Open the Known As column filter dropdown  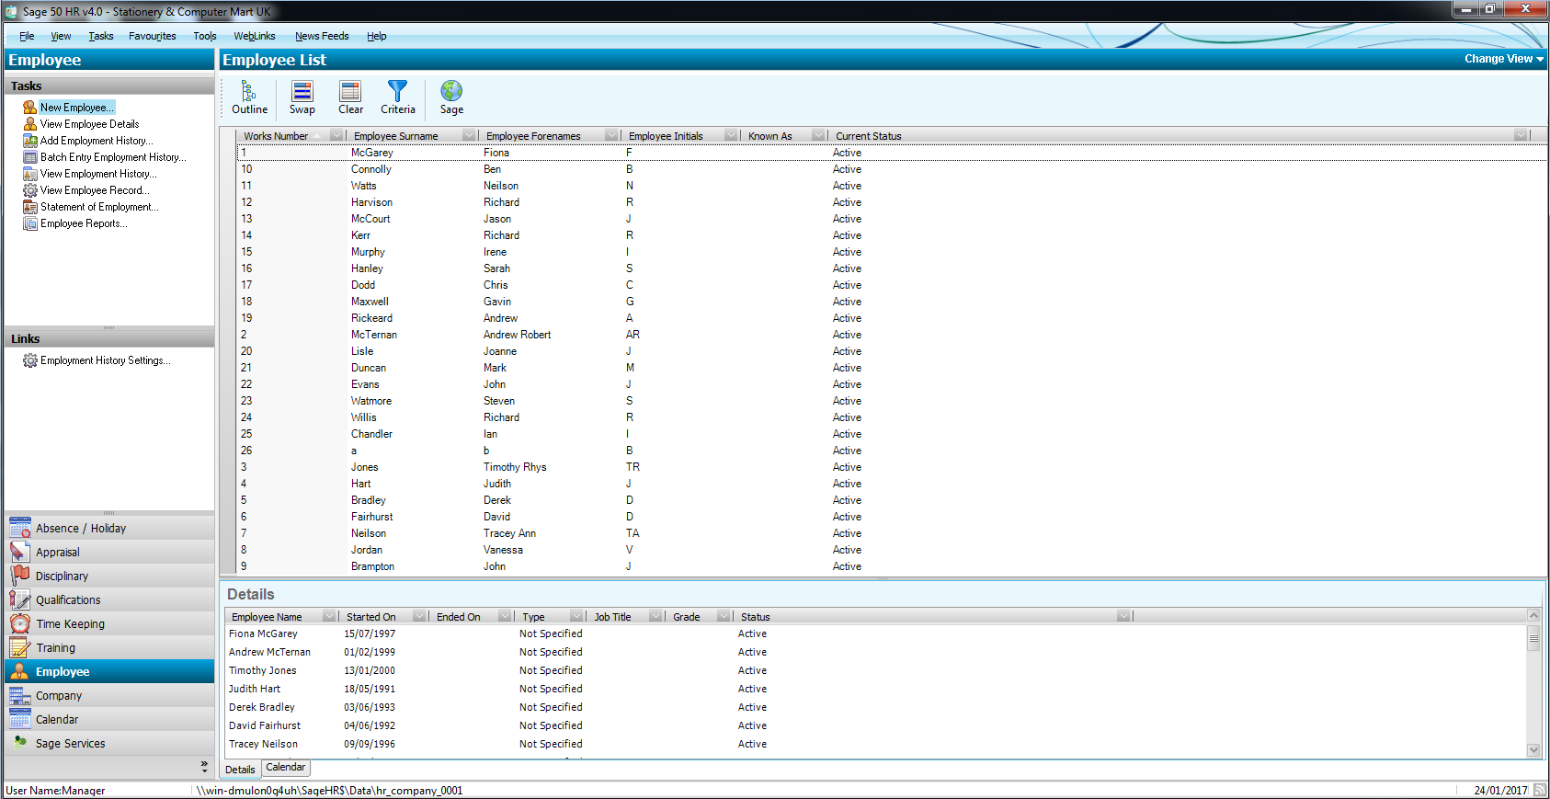pos(818,136)
